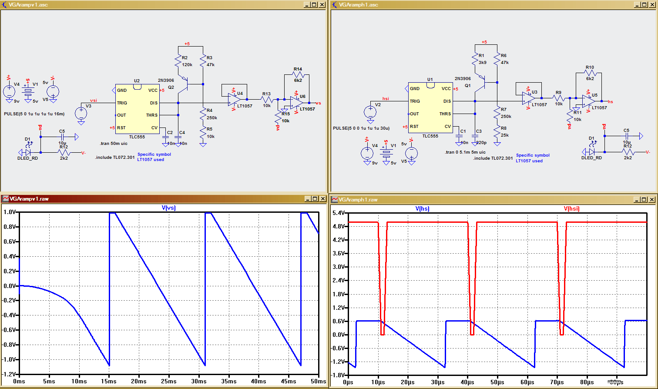The image size is (658, 389).
Task: Click the .tran 50m uic directive
Action: [x=113, y=143]
